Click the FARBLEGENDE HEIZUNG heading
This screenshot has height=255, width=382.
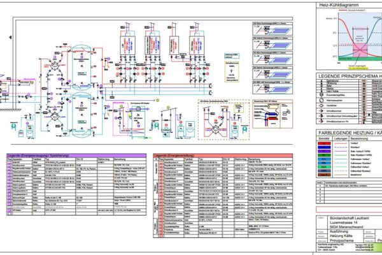(x=350, y=133)
